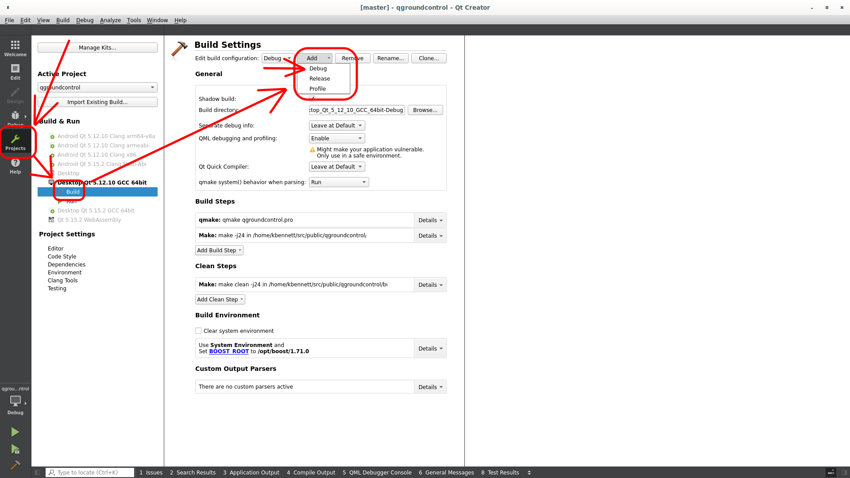The height and width of the screenshot is (478, 850).
Task: Click the Type to locate search field
Action: [89, 472]
